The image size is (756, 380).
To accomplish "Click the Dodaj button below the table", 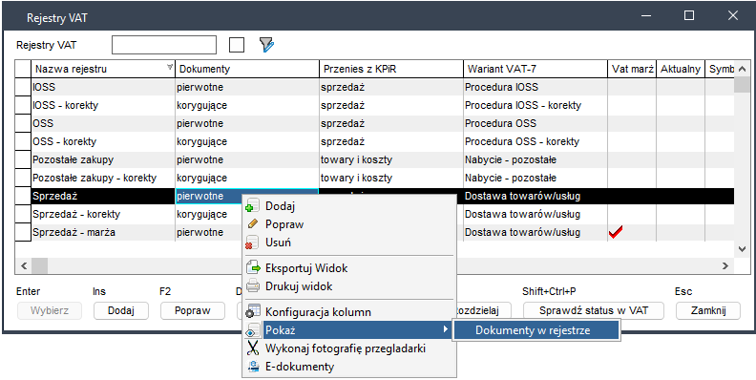I will pyautogui.click(x=121, y=310).
